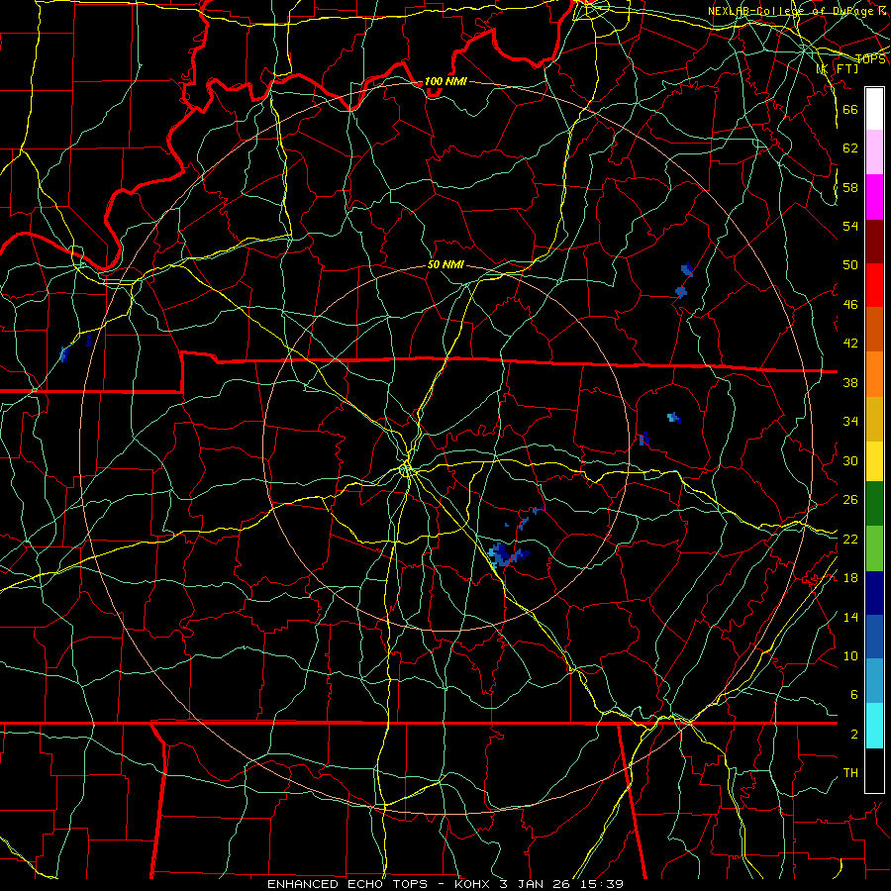Click the light pink swatch on the color scale
This screenshot has width=891, height=891.
pyautogui.click(x=874, y=152)
